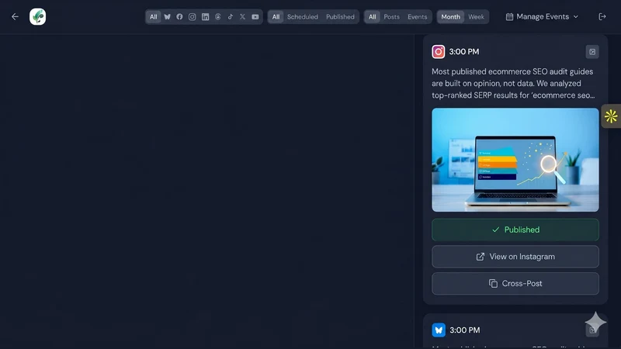Image resolution: width=621 pixels, height=349 pixels.
Task: Switch to Month view
Action: tap(451, 16)
